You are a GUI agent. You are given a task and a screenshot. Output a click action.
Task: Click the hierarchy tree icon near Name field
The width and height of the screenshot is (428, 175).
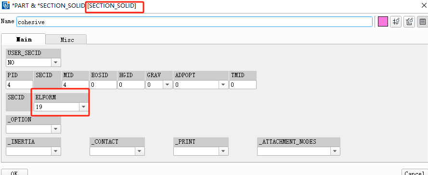pyautogui.click(x=409, y=22)
